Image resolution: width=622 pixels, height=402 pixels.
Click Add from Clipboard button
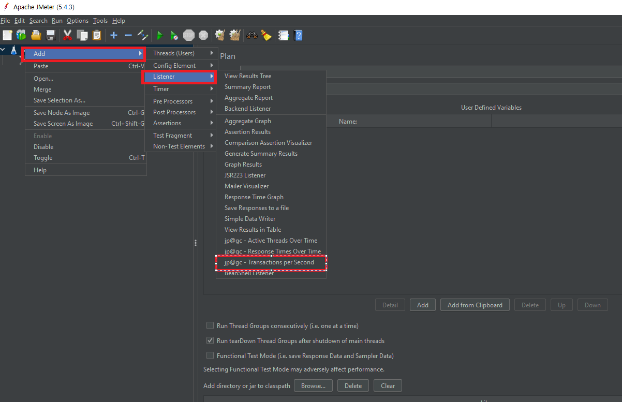pos(475,305)
